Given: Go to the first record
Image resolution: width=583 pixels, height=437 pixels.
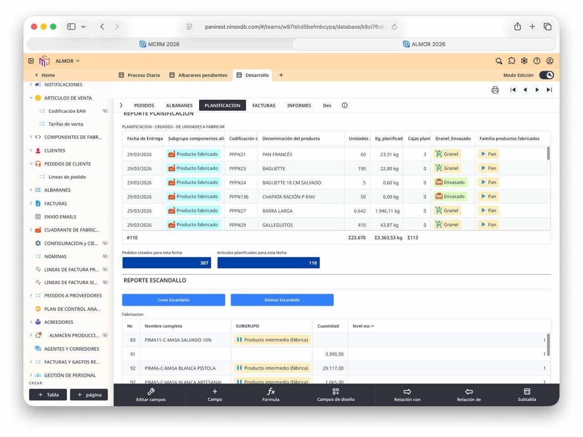Looking at the screenshot, I should [513, 90].
